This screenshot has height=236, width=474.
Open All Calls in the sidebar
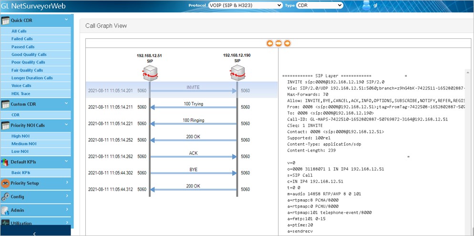36,31
